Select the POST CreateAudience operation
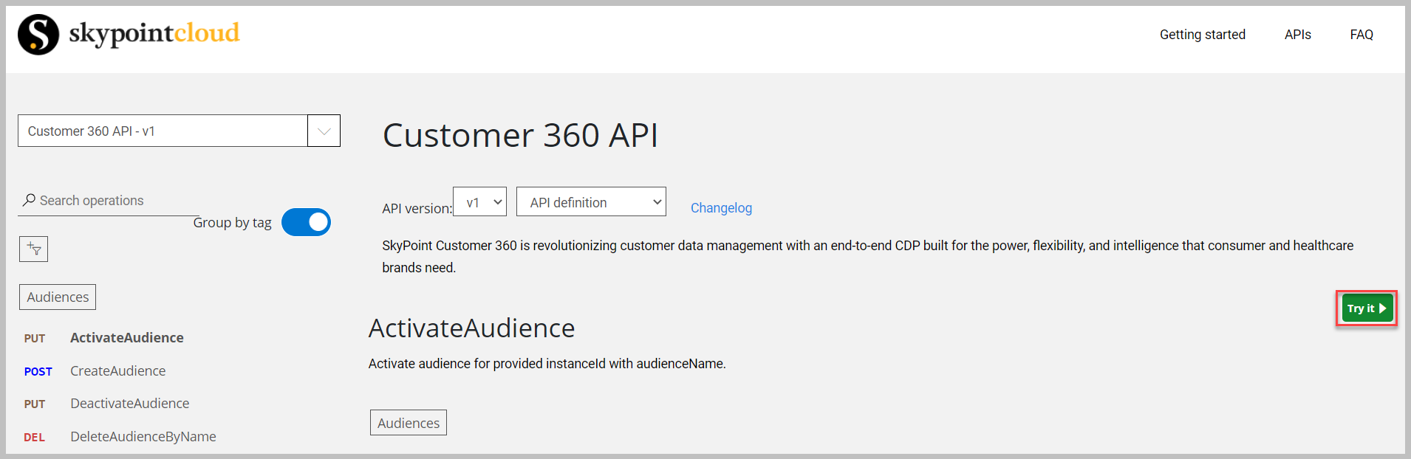Viewport: 1411px width, 459px height. click(x=117, y=371)
